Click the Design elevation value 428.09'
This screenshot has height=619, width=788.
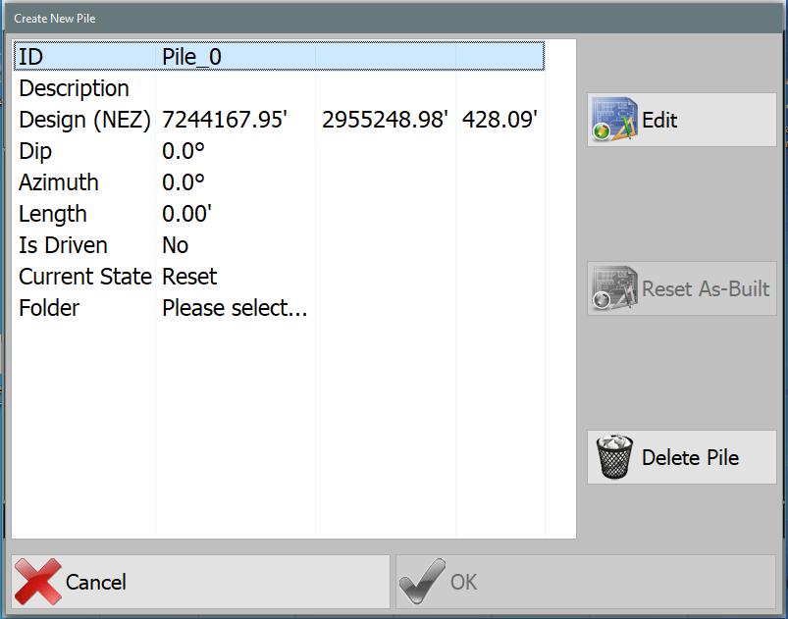click(x=499, y=120)
